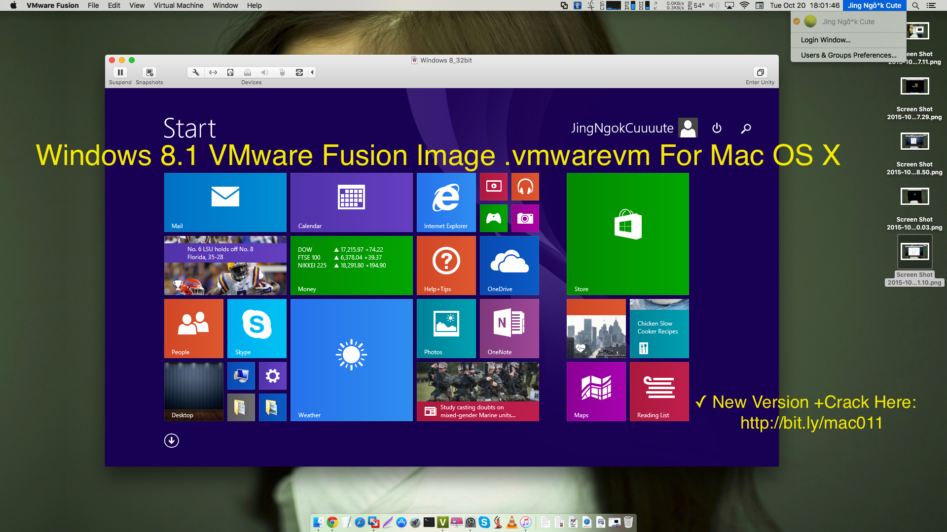The height and width of the screenshot is (532, 947).
Task: Click the Suspend pause button
Action: (120, 72)
